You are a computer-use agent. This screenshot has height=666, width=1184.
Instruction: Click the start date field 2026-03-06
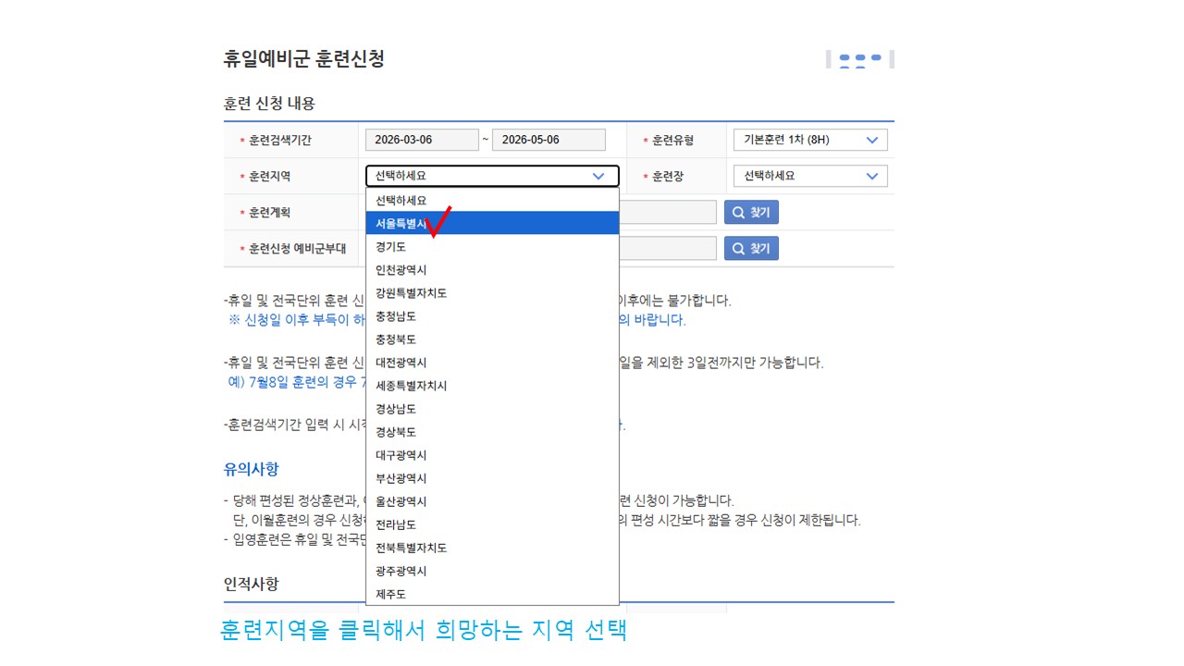click(422, 140)
